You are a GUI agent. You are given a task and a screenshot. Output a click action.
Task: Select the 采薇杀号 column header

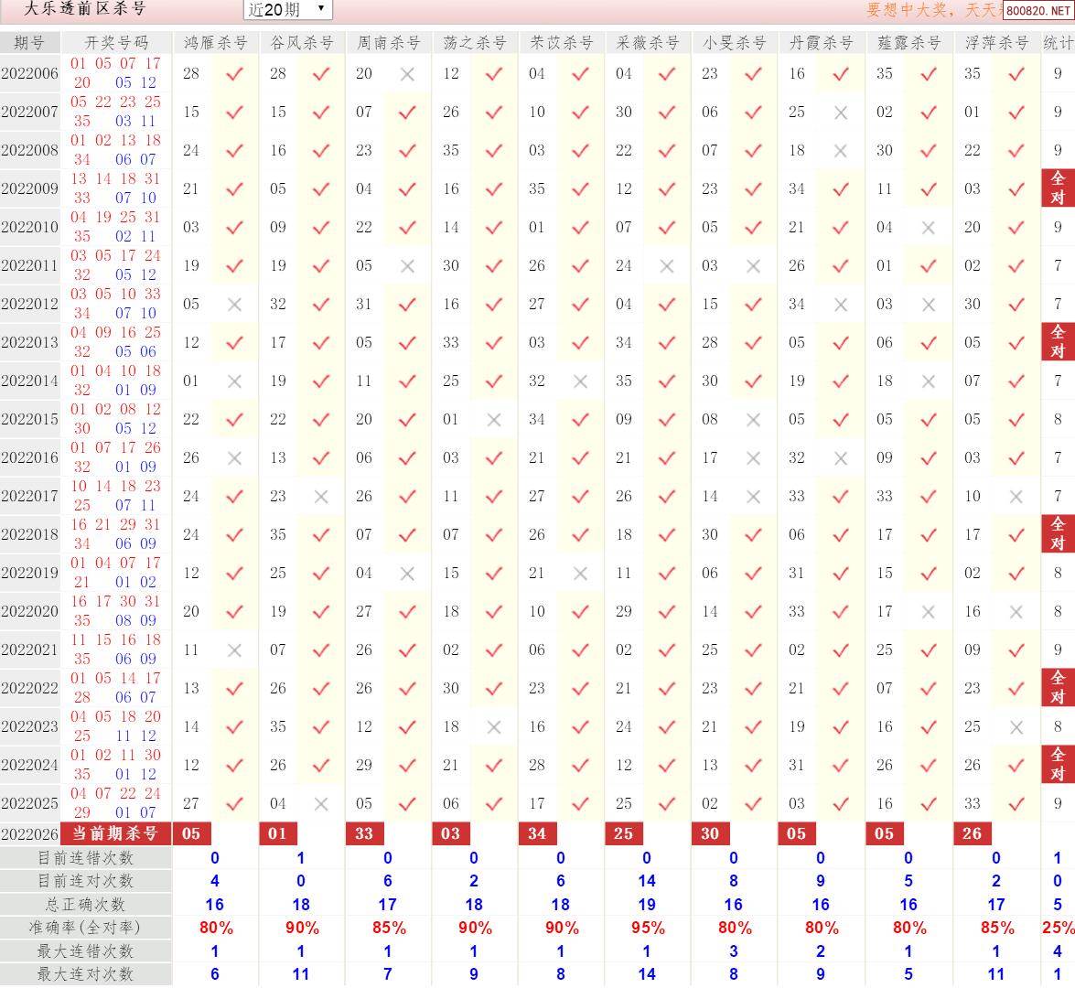point(647,43)
